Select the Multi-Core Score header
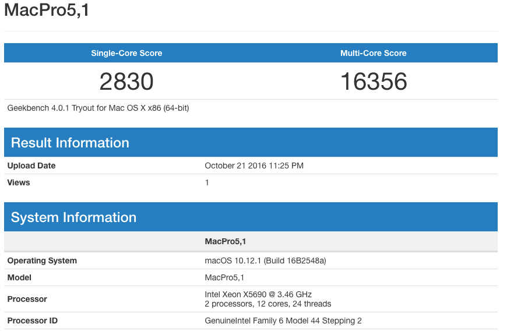This screenshot has height=331, width=514. tap(374, 53)
